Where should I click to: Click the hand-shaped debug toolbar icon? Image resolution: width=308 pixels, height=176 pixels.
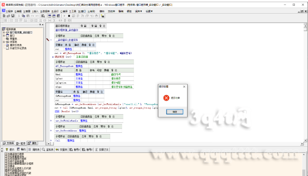(96, 16)
